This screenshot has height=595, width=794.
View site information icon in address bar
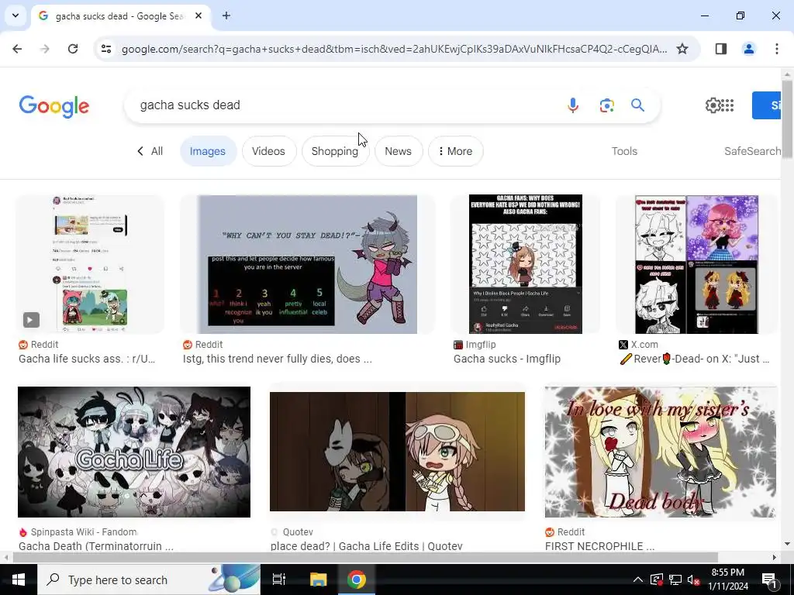point(106,49)
